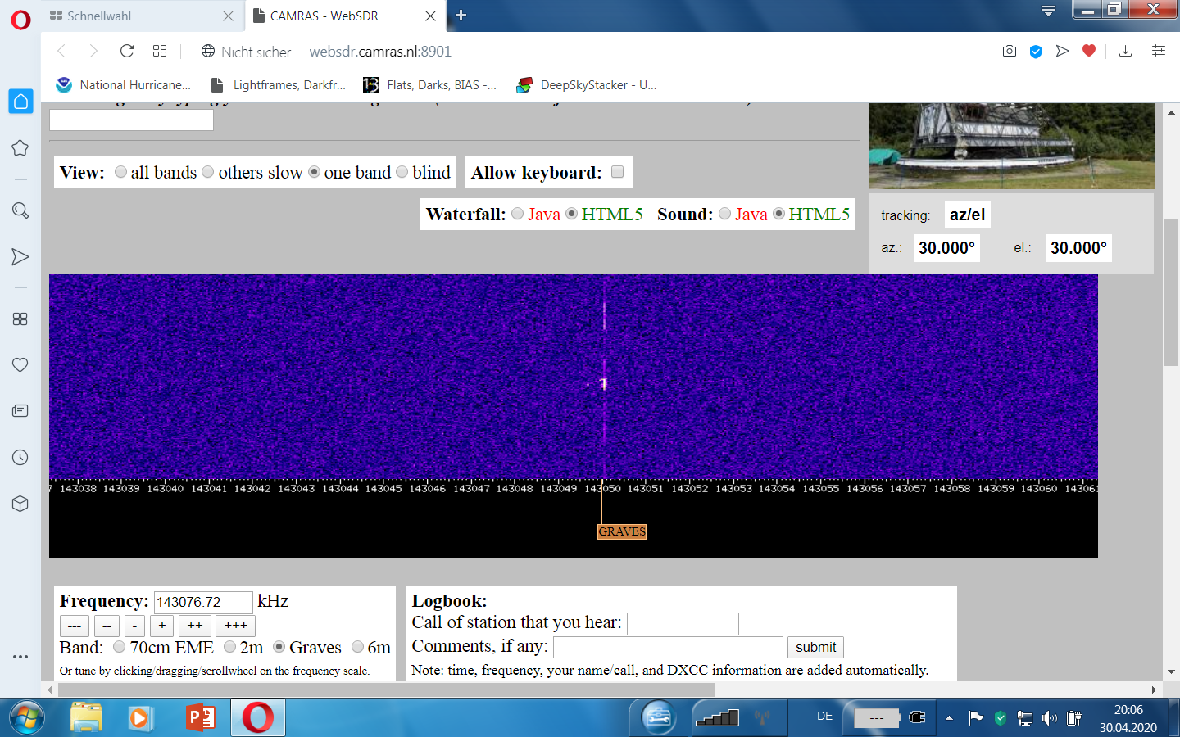Go to Opera sidebar home icon
This screenshot has height=737, width=1180.
[20, 102]
